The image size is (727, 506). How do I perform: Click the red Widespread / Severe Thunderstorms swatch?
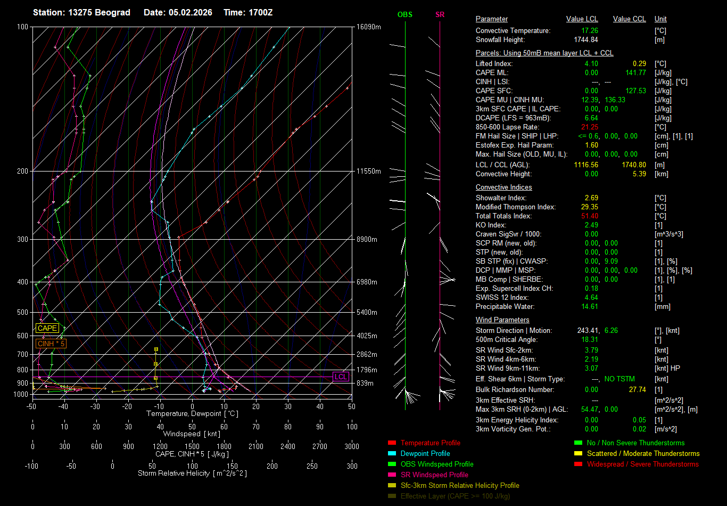tap(579, 464)
